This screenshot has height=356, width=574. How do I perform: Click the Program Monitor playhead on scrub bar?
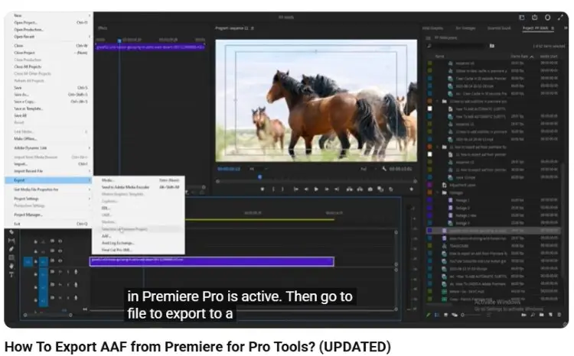pyautogui.click(x=260, y=177)
